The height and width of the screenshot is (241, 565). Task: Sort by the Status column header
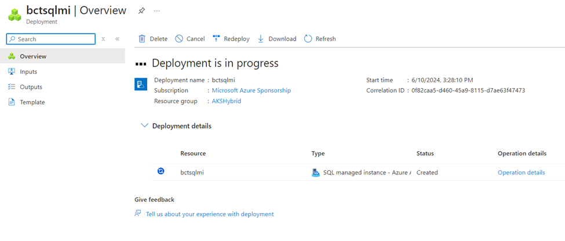(425, 154)
